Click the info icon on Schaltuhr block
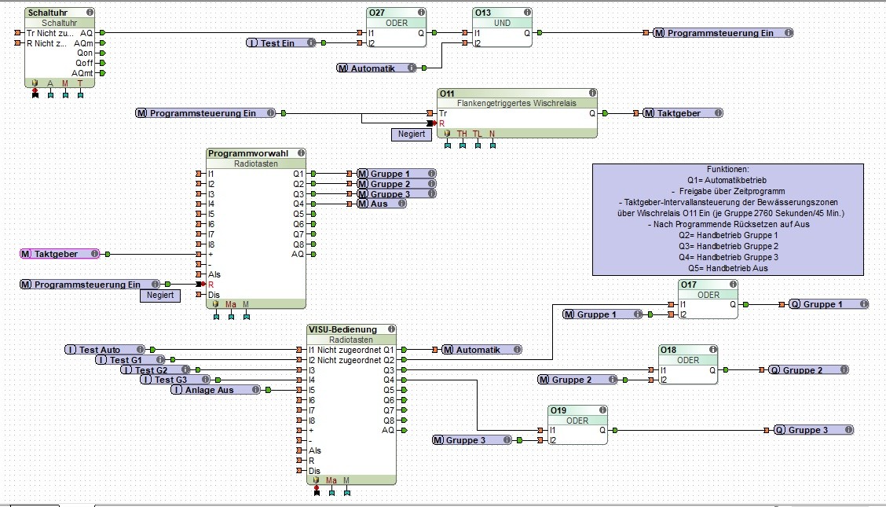 tap(90, 12)
